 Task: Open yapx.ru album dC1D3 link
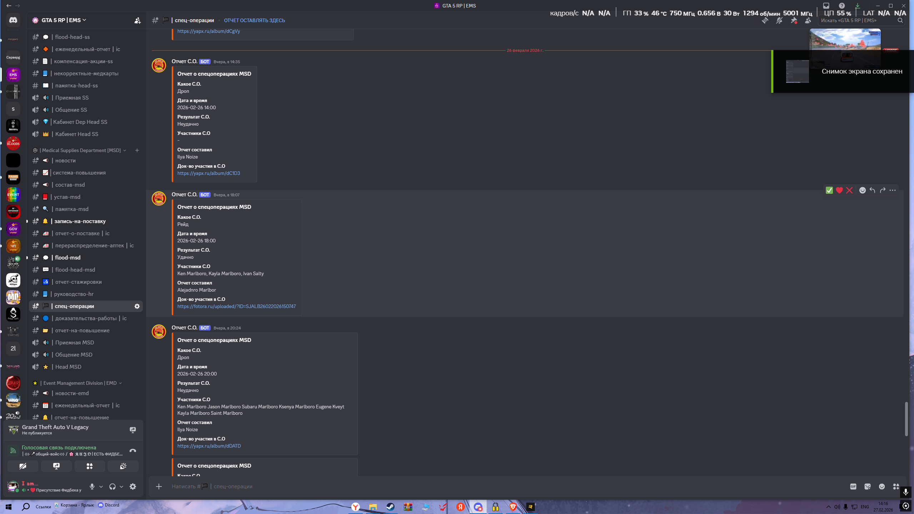coord(209,173)
